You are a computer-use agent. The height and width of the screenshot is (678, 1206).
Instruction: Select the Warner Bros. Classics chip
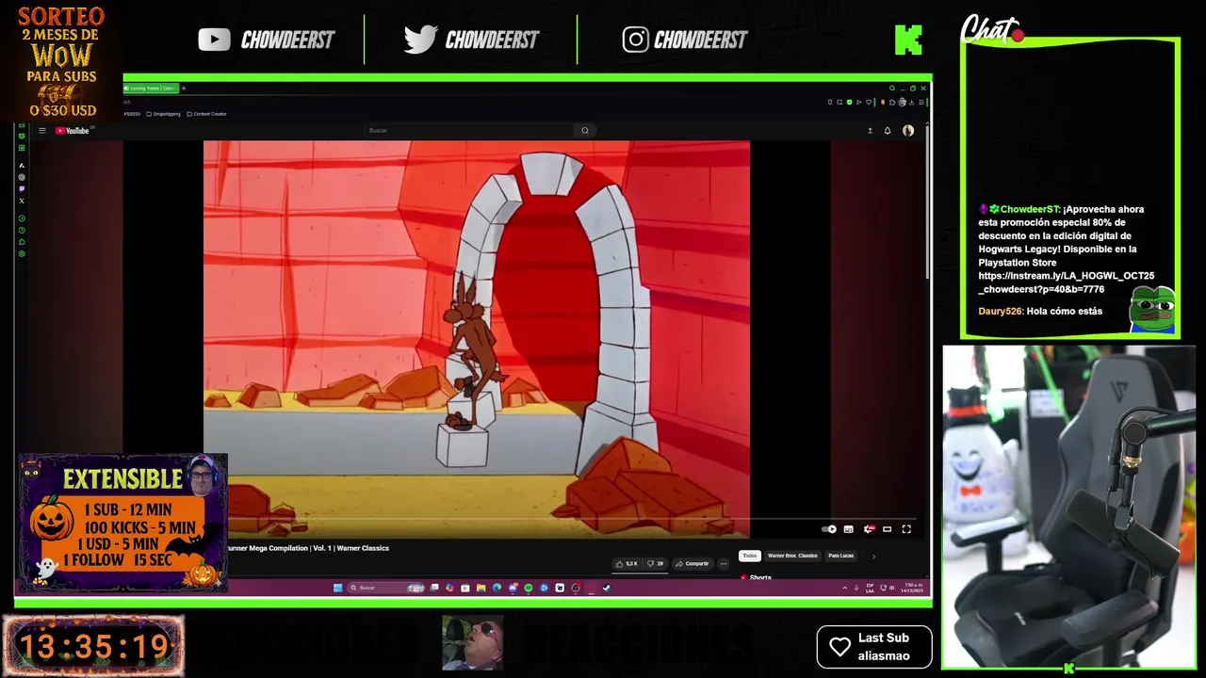pyautogui.click(x=792, y=556)
